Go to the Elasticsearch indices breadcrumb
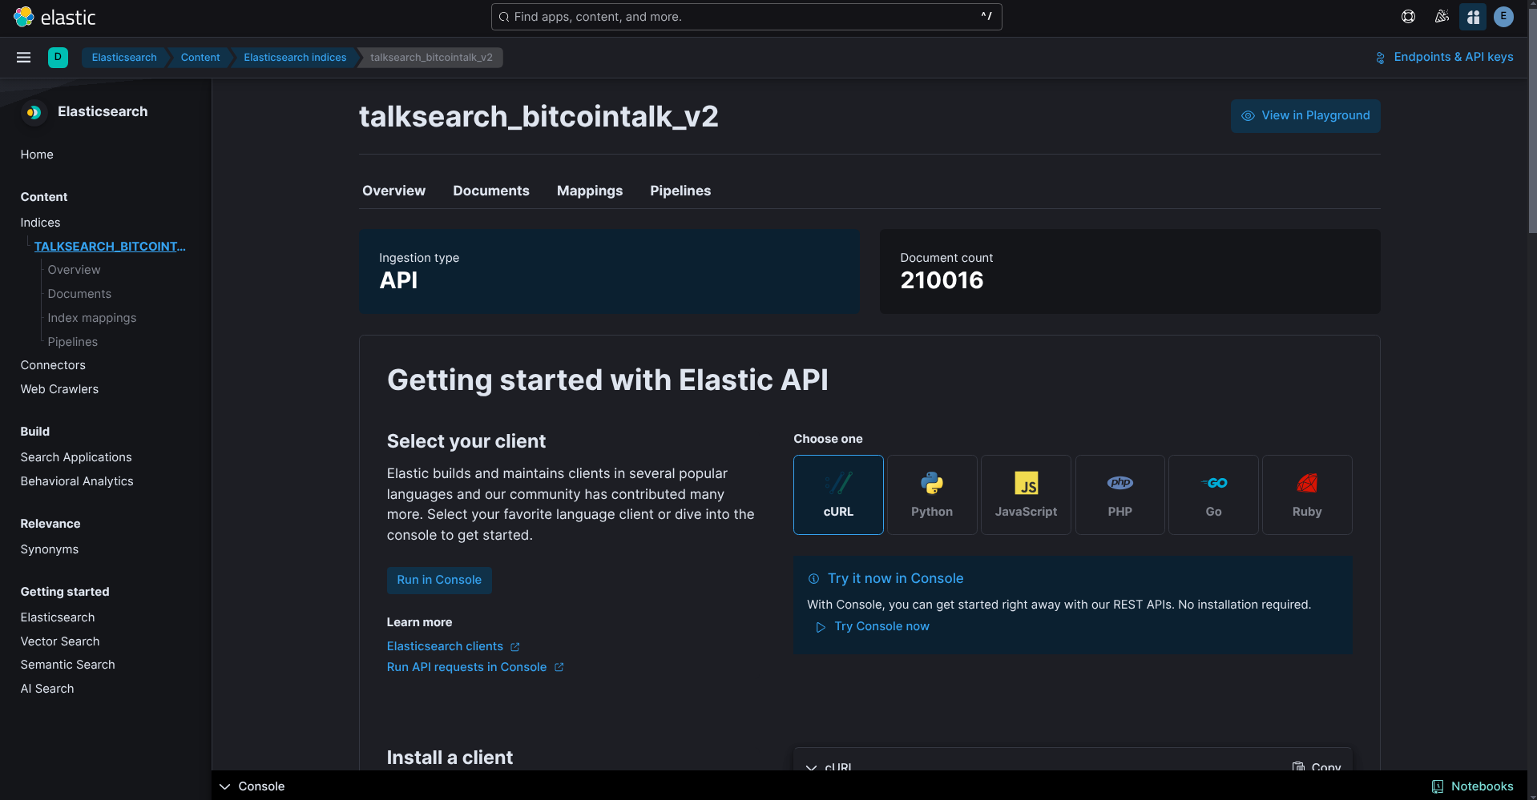The width and height of the screenshot is (1537, 800). click(295, 58)
